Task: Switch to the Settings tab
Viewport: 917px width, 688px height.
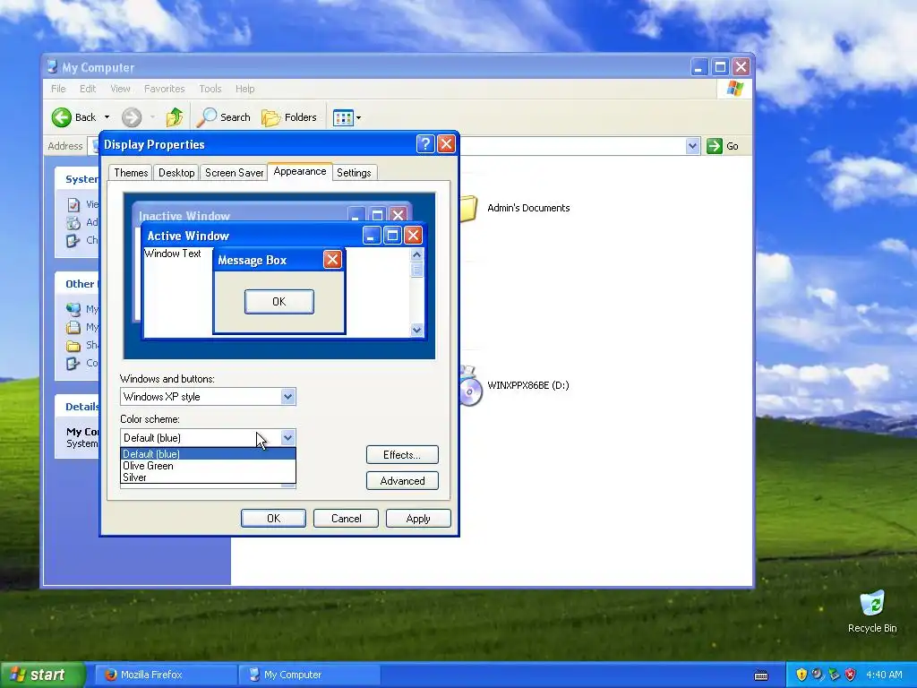Action: coord(354,173)
